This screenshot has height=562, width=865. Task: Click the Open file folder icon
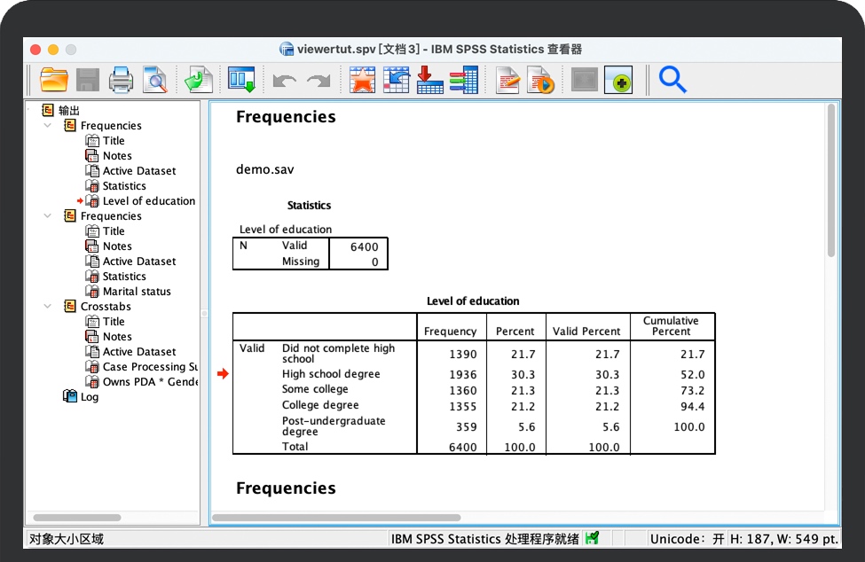click(54, 80)
